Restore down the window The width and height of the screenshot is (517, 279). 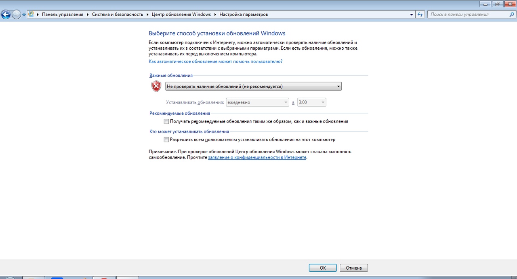pyautogui.click(x=497, y=4)
